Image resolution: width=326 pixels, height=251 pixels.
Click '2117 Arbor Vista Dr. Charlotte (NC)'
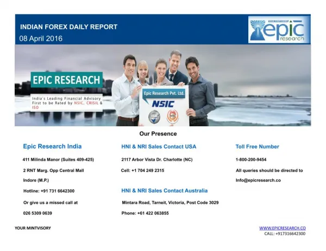point(157,159)
